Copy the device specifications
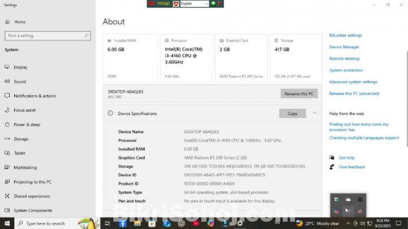 (292, 113)
